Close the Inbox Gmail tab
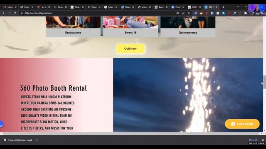Screen dimensions: 266x149 click(15, 7)
